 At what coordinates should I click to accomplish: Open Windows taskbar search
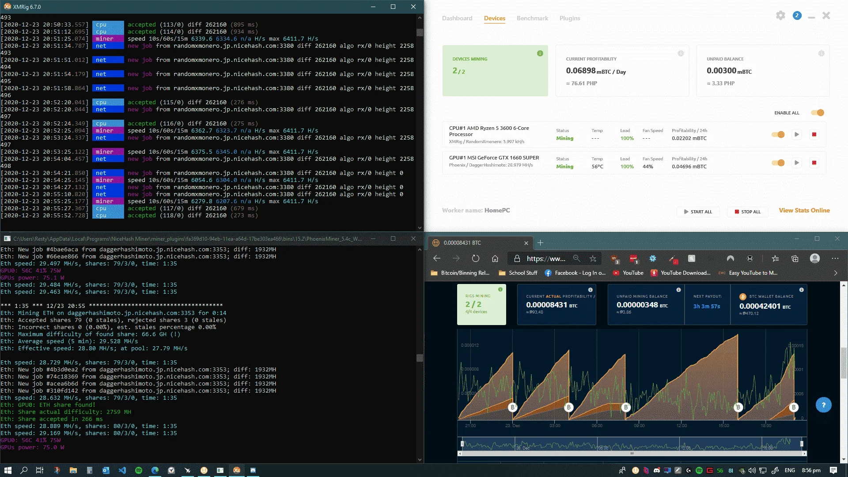pyautogui.click(x=24, y=470)
